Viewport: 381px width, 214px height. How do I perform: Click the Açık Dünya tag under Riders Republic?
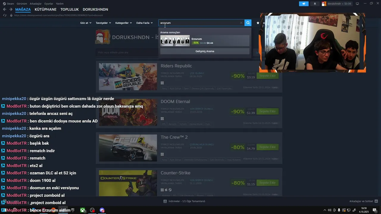point(175,88)
